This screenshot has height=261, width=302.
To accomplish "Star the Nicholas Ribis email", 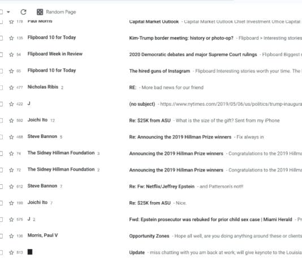I will [x=11, y=88].
